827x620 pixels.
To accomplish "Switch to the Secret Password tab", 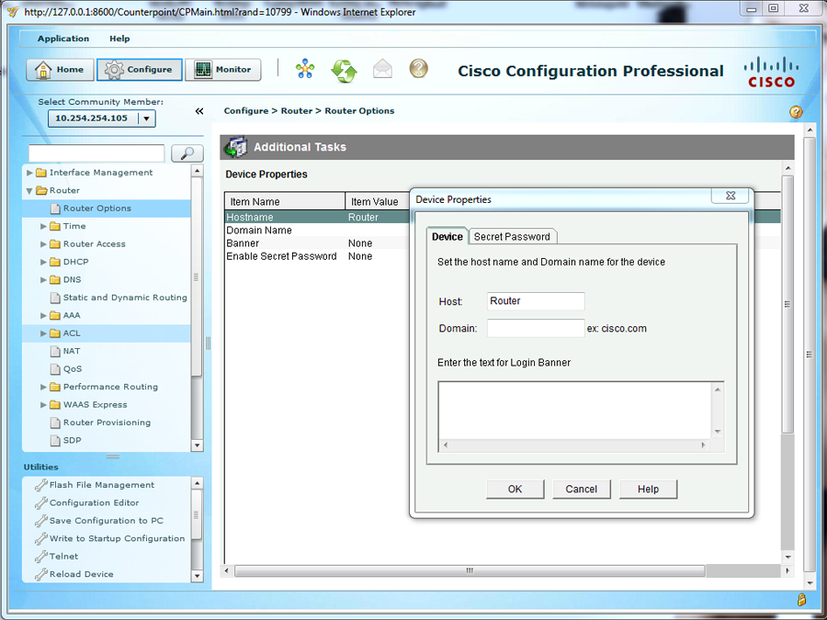I will coord(512,237).
